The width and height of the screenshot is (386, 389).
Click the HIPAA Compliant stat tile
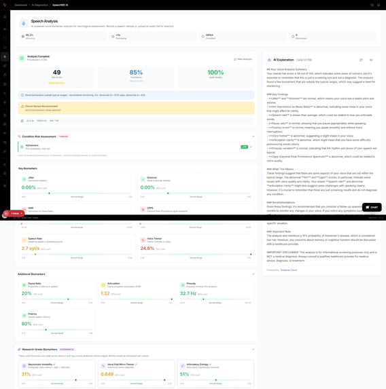[x=243, y=37]
